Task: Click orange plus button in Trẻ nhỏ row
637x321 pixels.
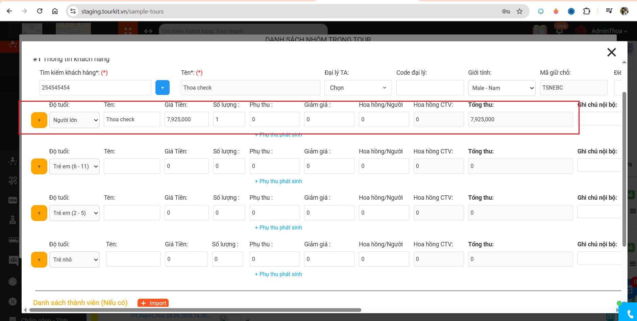Action: (x=39, y=260)
